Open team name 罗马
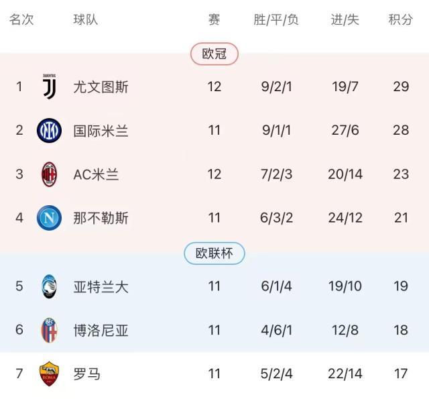Screen dimensions: 429x399 87,374
